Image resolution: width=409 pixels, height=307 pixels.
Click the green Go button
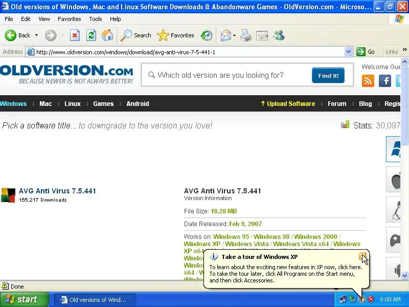coord(366,52)
